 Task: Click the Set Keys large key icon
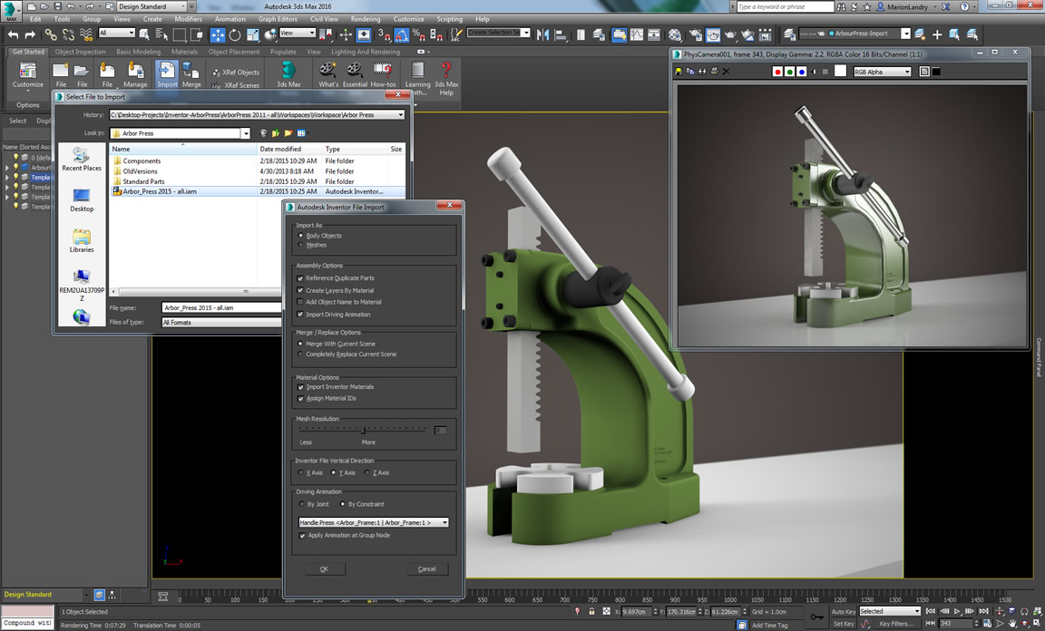(x=816, y=617)
